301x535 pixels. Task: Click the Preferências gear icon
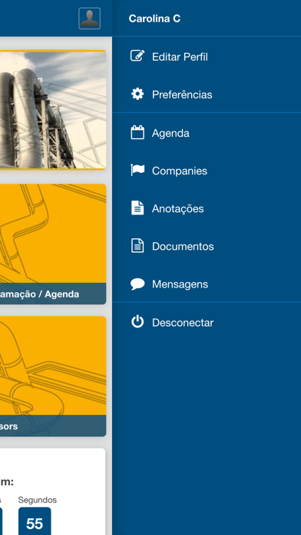[137, 94]
